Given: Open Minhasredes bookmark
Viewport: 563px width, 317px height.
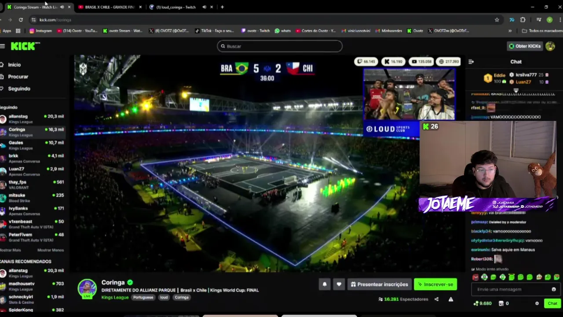Looking at the screenshot, I should tap(389, 31).
